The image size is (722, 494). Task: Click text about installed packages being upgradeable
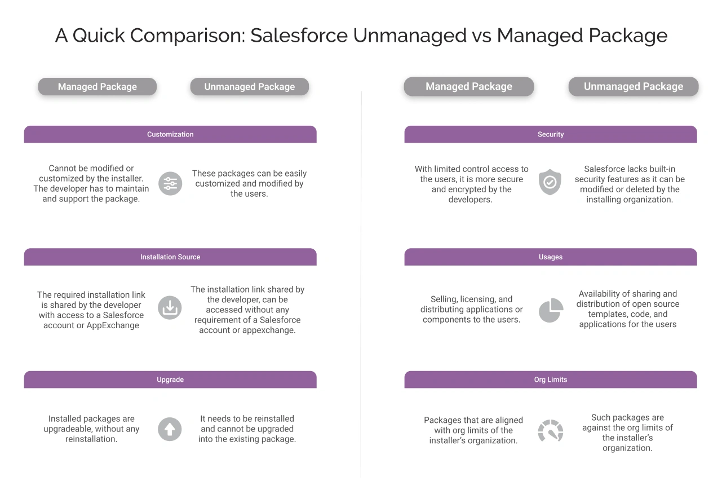point(91,429)
